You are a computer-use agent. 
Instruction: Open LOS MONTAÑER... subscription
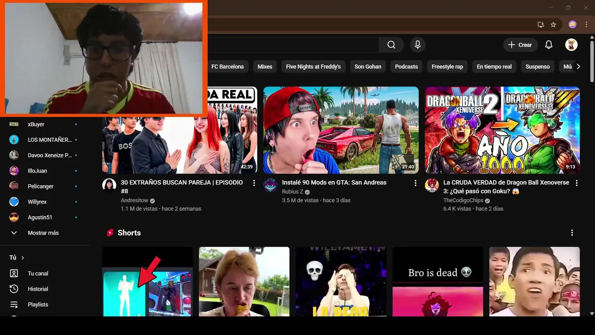pos(45,140)
